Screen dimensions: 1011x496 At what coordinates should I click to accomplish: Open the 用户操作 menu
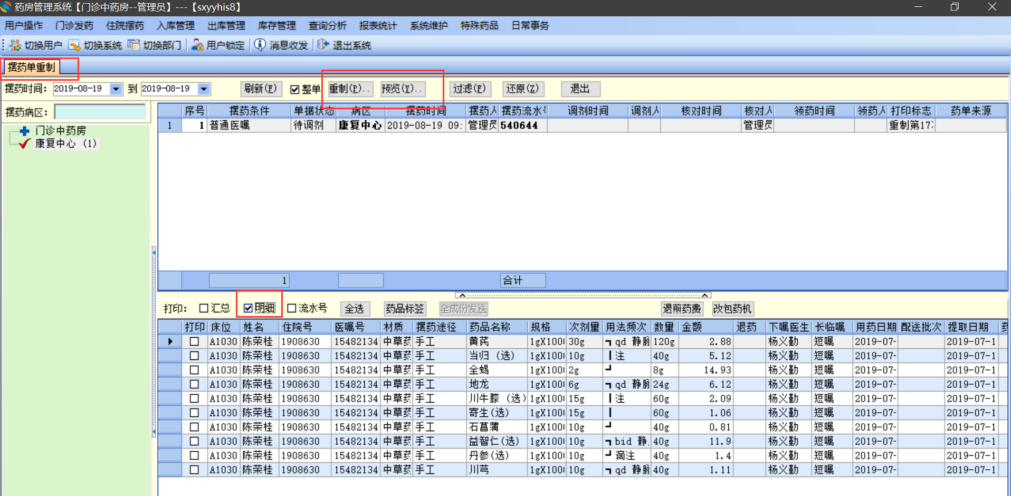[24, 26]
